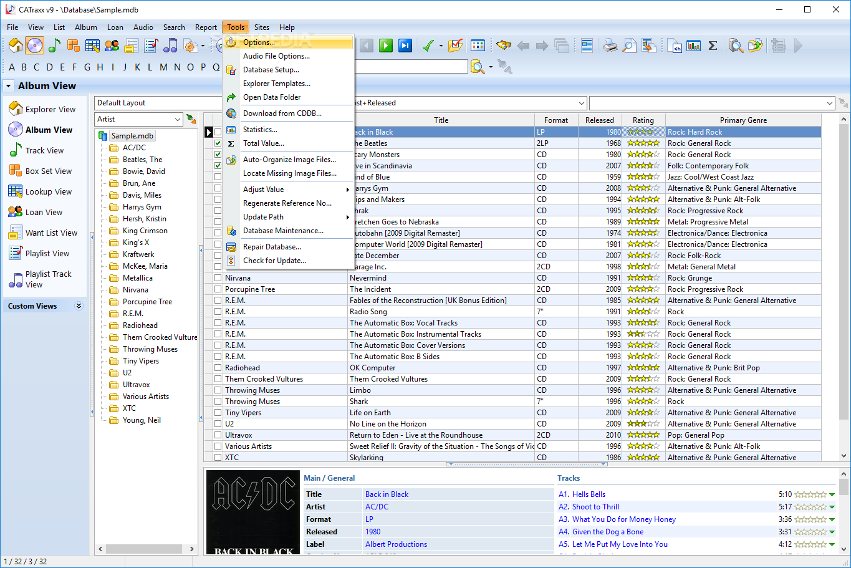Image resolution: width=851 pixels, height=568 pixels.
Task: Open Explorer View via the house toolbar icon
Action: [16, 46]
